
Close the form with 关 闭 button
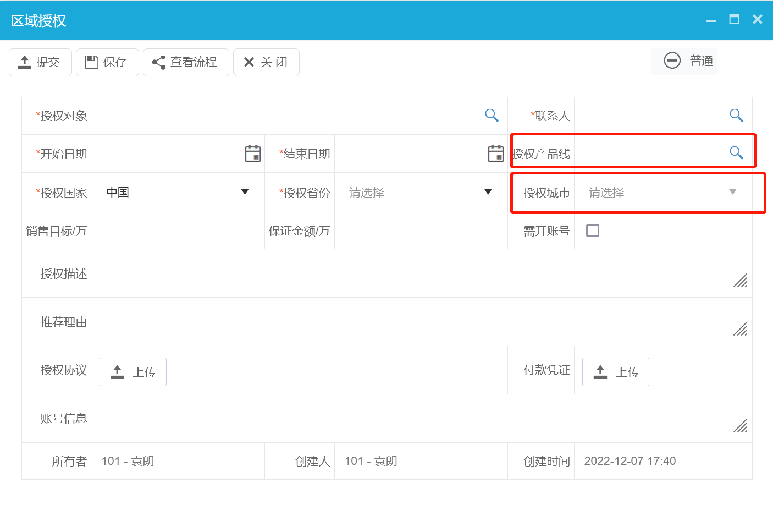(266, 62)
